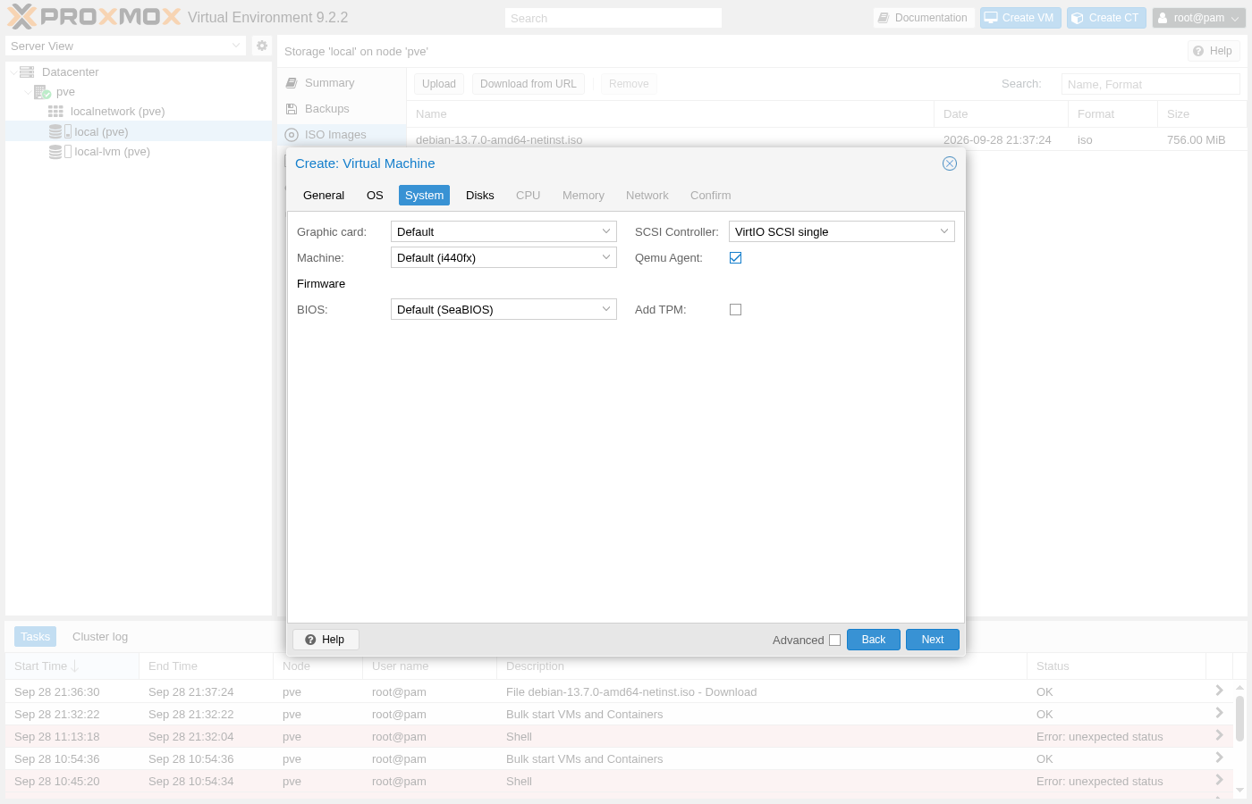Switch to the Disks tab
Screen dimensions: 1252x804
(480, 196)
